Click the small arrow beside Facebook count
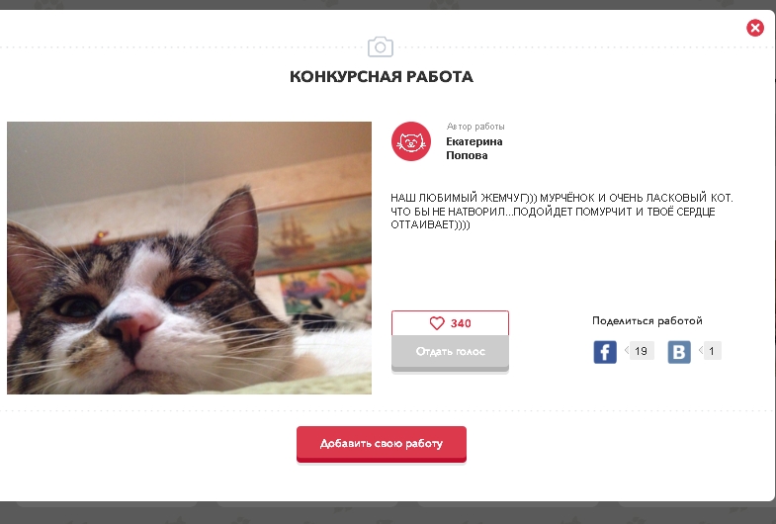This screenshot has height=524, width=776. [627, 350]
